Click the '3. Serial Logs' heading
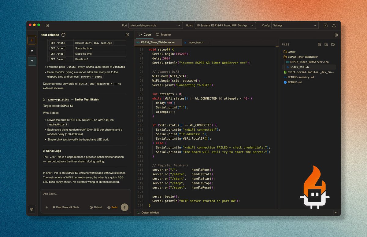This screenshot has height=237, width=367. pyautogui.click(x=53, y=151)
